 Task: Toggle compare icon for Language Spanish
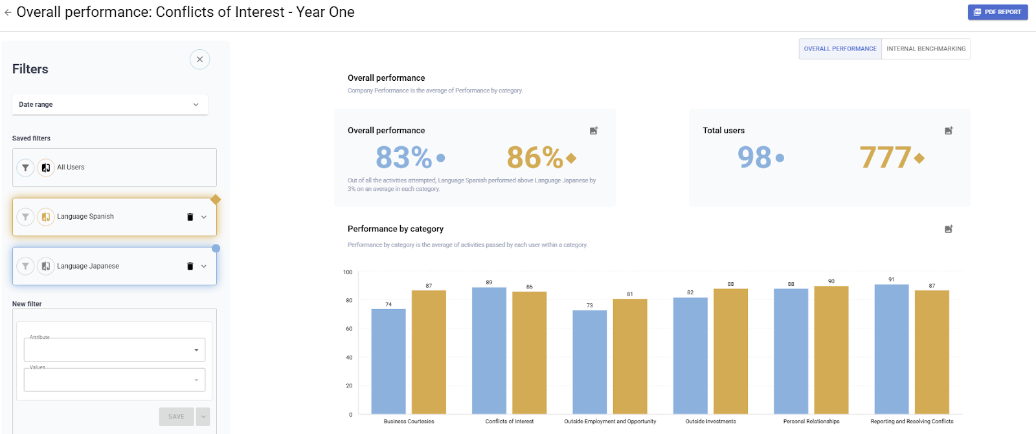(x=46, y=217)
